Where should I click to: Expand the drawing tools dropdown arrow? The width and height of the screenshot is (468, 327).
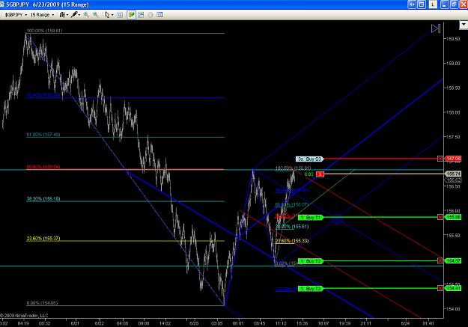point(79,15)
